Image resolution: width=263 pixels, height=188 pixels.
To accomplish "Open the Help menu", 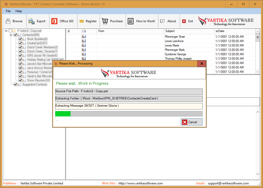I will coord(19,11).
